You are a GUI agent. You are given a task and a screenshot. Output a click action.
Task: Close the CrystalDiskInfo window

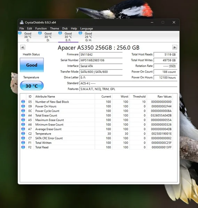tap(174, 22)
